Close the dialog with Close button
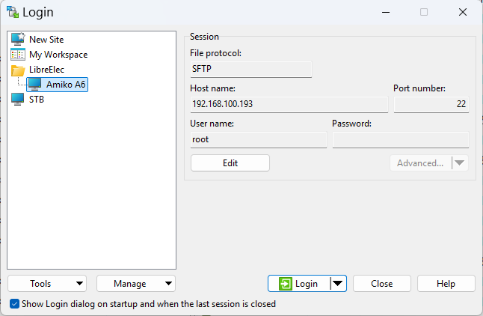 point(381,283)
